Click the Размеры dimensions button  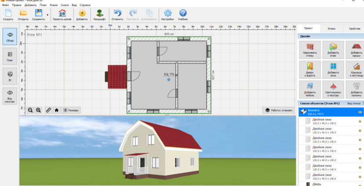click(71, 110)
